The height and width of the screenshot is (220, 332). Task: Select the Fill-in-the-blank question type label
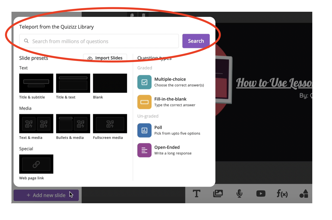170,99
